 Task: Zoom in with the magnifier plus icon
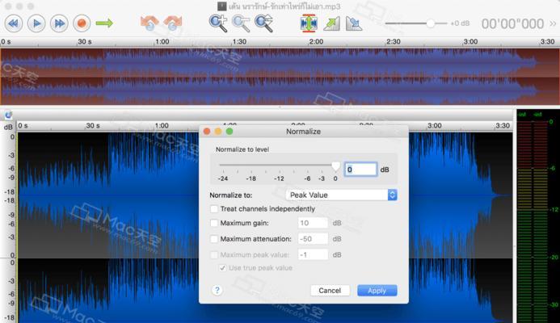218,23
